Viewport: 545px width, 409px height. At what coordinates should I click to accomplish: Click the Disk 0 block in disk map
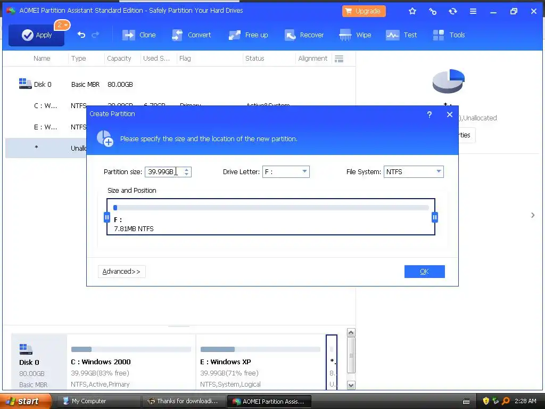(x=39, y=362)
